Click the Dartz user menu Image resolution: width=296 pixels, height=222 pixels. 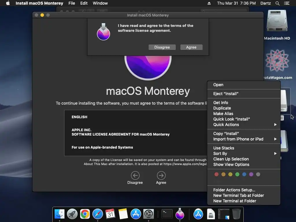pyautogui.click(x=266, y=3)
